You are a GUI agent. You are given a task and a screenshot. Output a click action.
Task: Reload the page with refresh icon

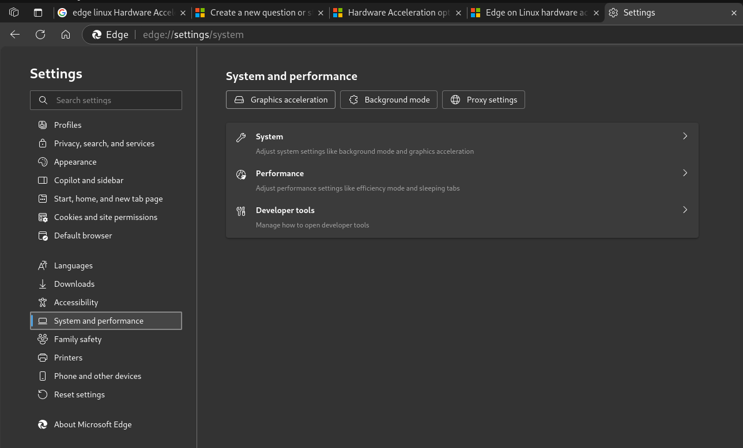coord(40,35)
